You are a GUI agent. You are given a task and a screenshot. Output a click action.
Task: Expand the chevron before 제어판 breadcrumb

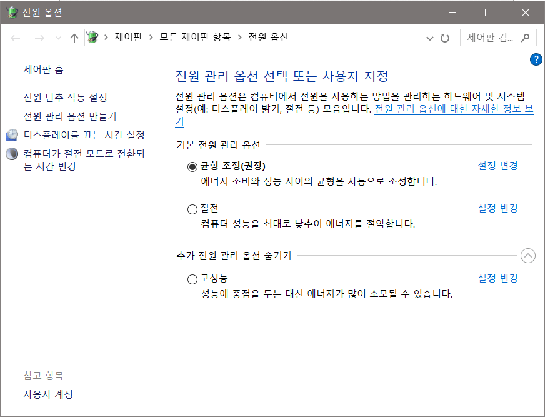106,38
